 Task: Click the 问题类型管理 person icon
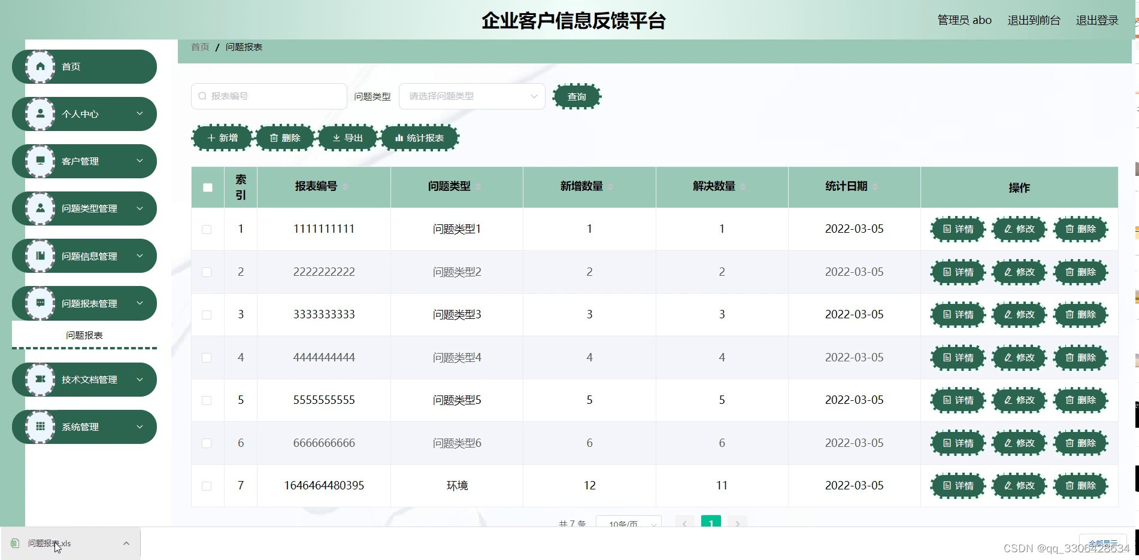[40, 208]
